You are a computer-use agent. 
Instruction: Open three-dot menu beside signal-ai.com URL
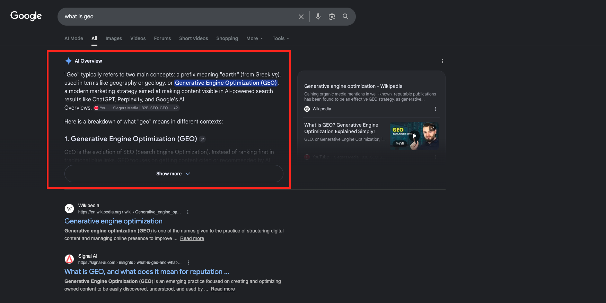pyautogui.click(x=188, y=263)
